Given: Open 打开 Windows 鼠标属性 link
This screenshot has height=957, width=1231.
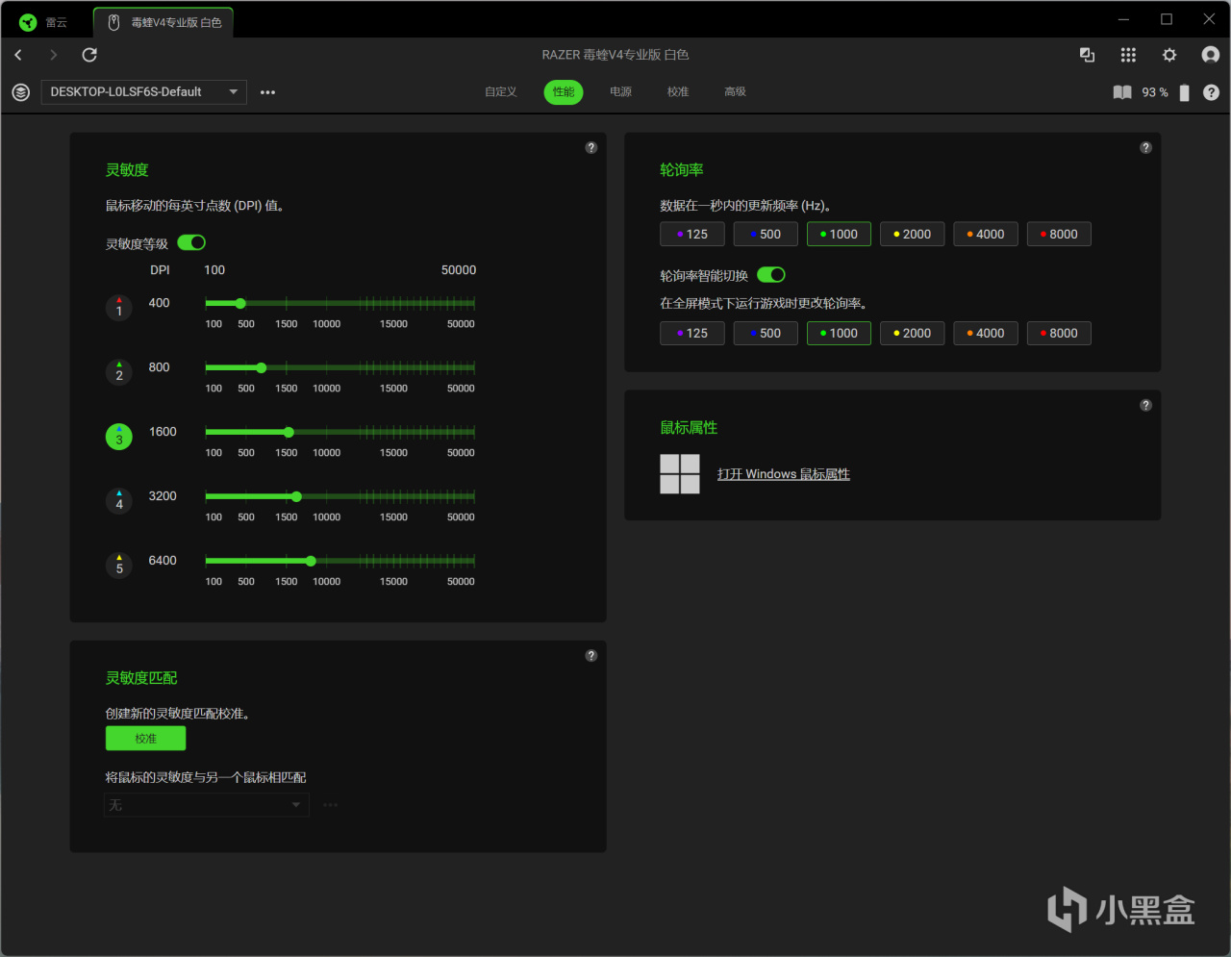Looking at the screenshot, I should coord(784,474).
